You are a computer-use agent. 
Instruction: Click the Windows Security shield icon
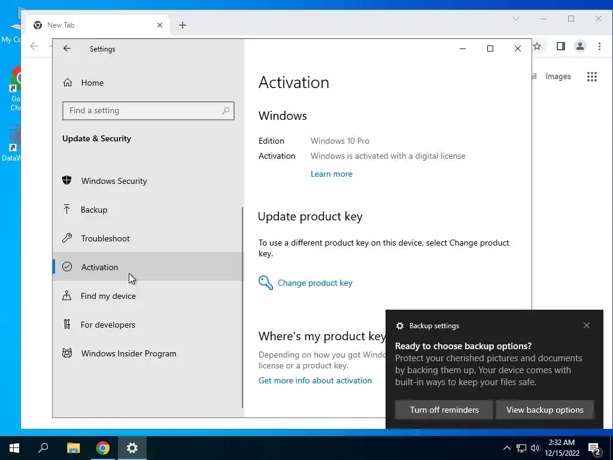(67, 180)
